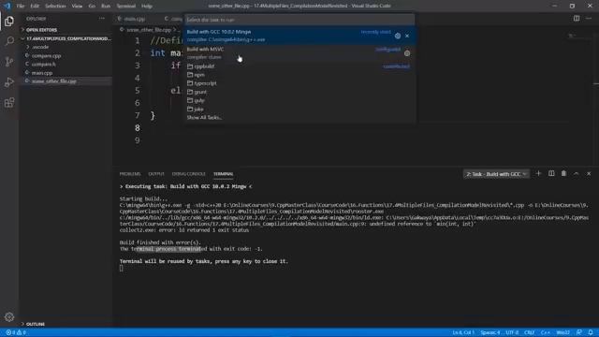The image size is (599, 337).
Task: Open the View menu
Action: click(77, 6)
